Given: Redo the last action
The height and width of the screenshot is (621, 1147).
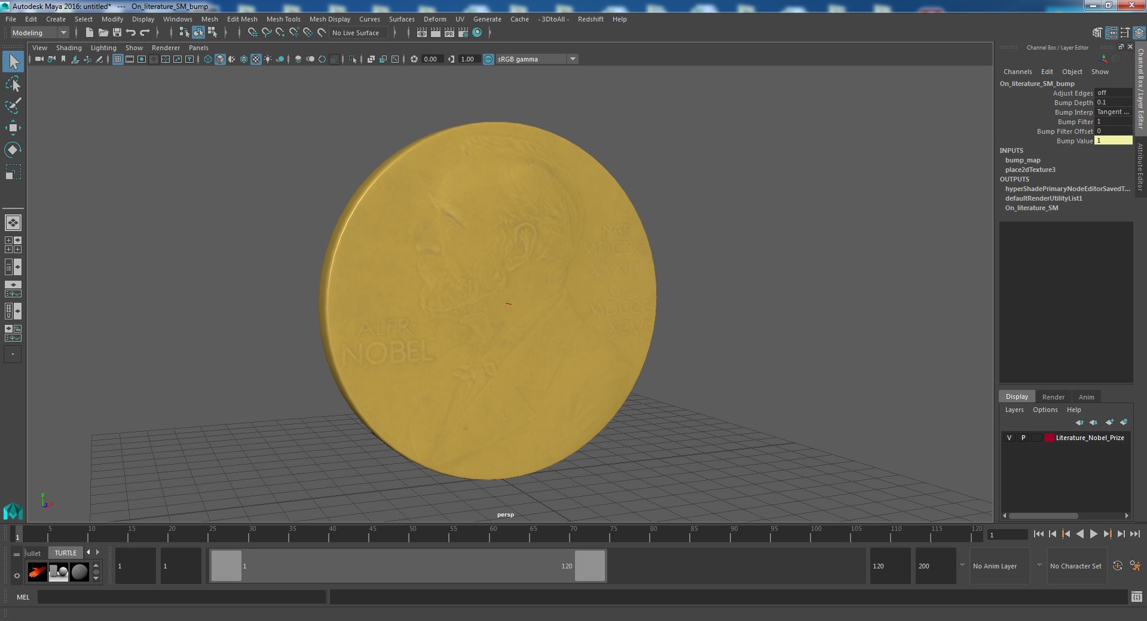Looking at the screenshot, I should [x=145, y=33].
